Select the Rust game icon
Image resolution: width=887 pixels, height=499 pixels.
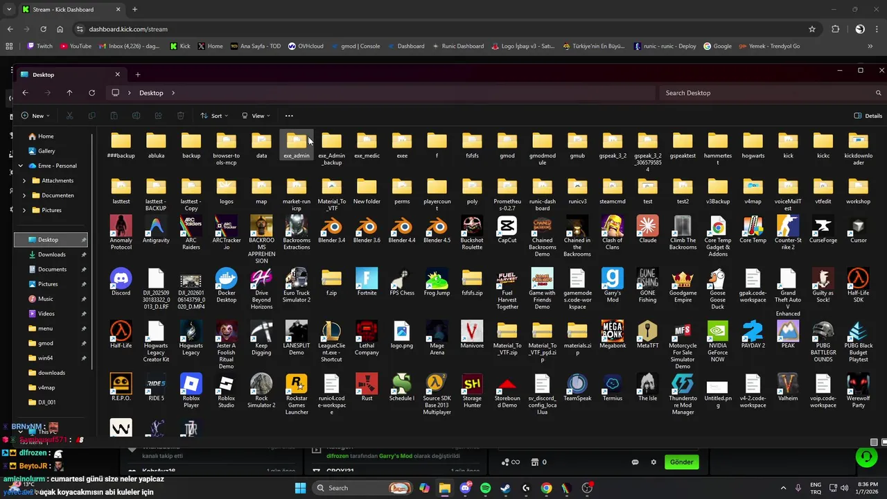tap(367, 388)
